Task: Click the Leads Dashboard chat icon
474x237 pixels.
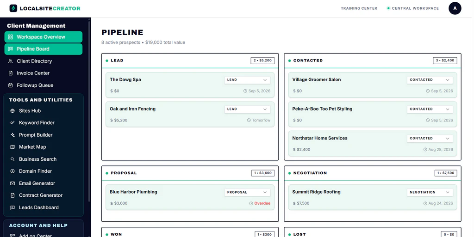Action: tap(12, 207)
